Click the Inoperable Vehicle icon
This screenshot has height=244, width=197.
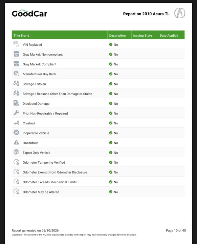click(x=16, y=133)
